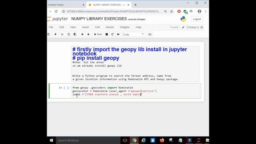Click the red Opera-style extension icon
The width and height of the screenshot is (256, 144).
tap(179, 12)
